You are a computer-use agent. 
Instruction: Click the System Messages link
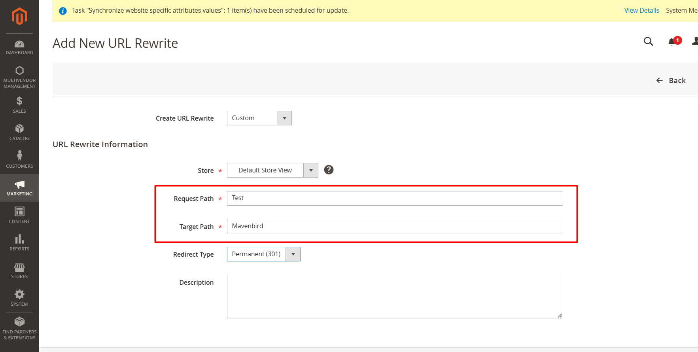point(682,10)
